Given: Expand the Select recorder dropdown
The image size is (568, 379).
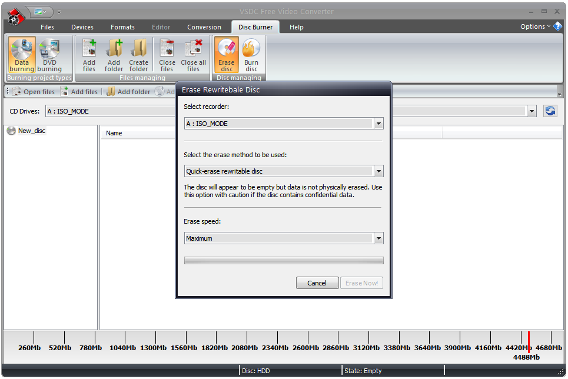Looking at the screenshot, I should tap(378, 124).
